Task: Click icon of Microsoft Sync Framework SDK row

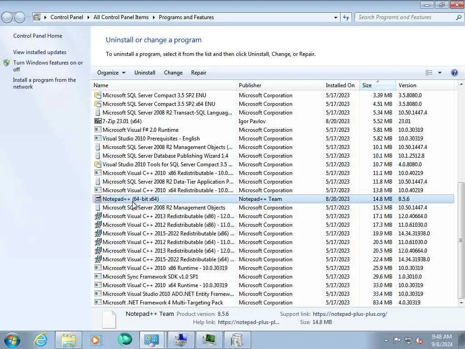Action: pos(98,277)
